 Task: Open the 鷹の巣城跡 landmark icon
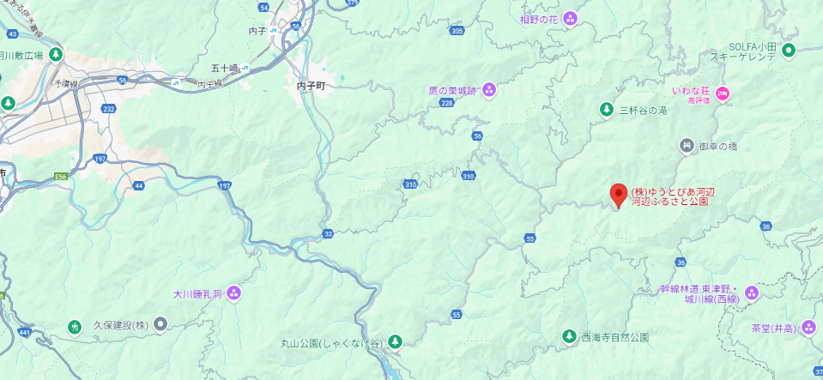tap(489, 90)
